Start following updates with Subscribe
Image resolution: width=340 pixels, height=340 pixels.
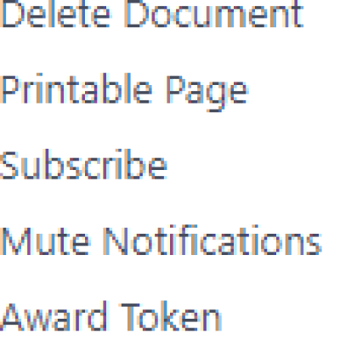pos(83,164)
